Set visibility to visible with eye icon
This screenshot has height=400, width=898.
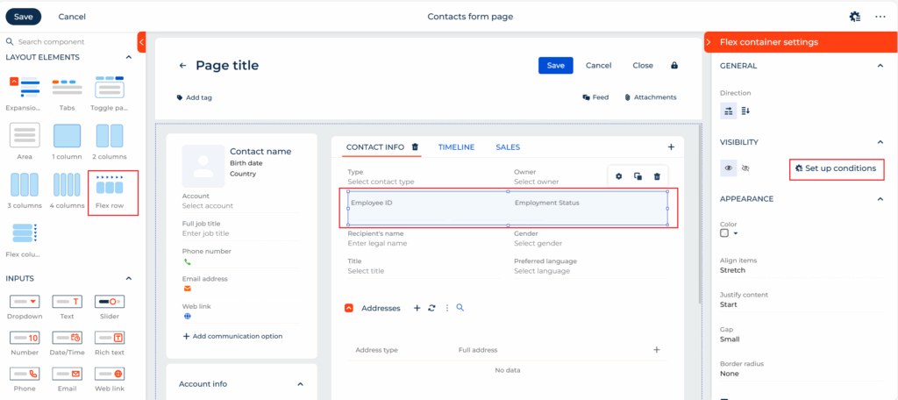click(728, 168)
